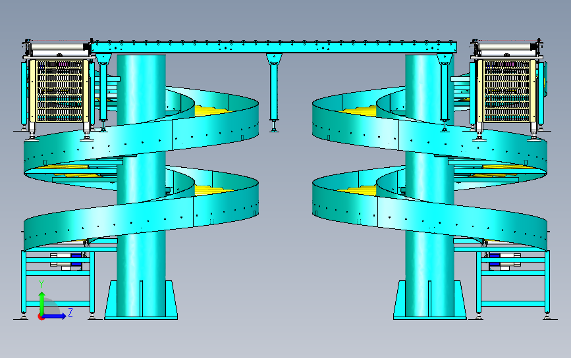Click the "Y" label on the triad
This screenshot has height=358, width=571.
(x=41, y=284)
